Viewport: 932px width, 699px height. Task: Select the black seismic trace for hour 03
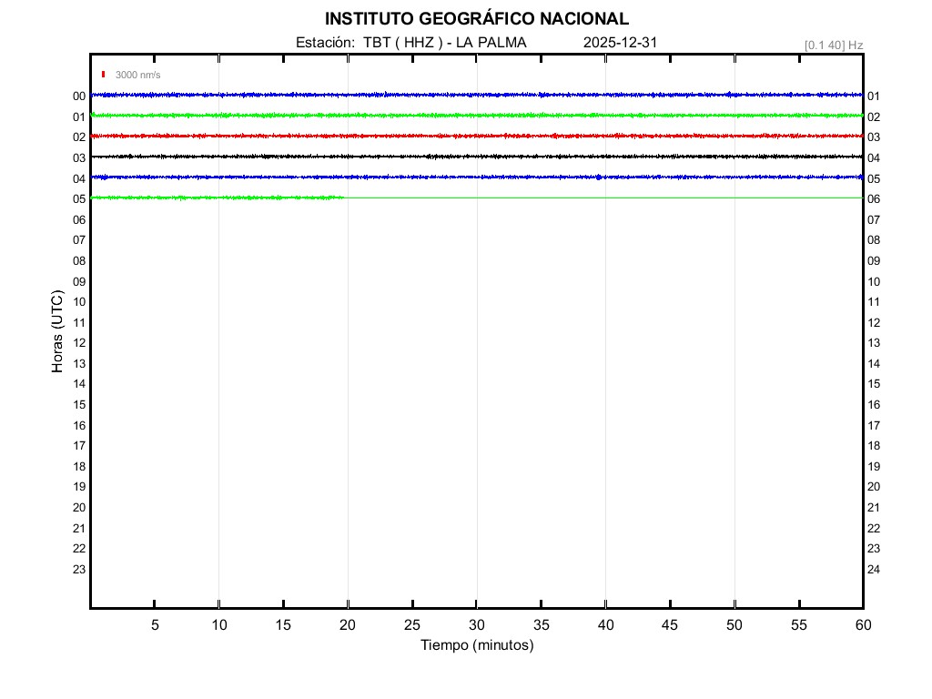pos(476,157)
